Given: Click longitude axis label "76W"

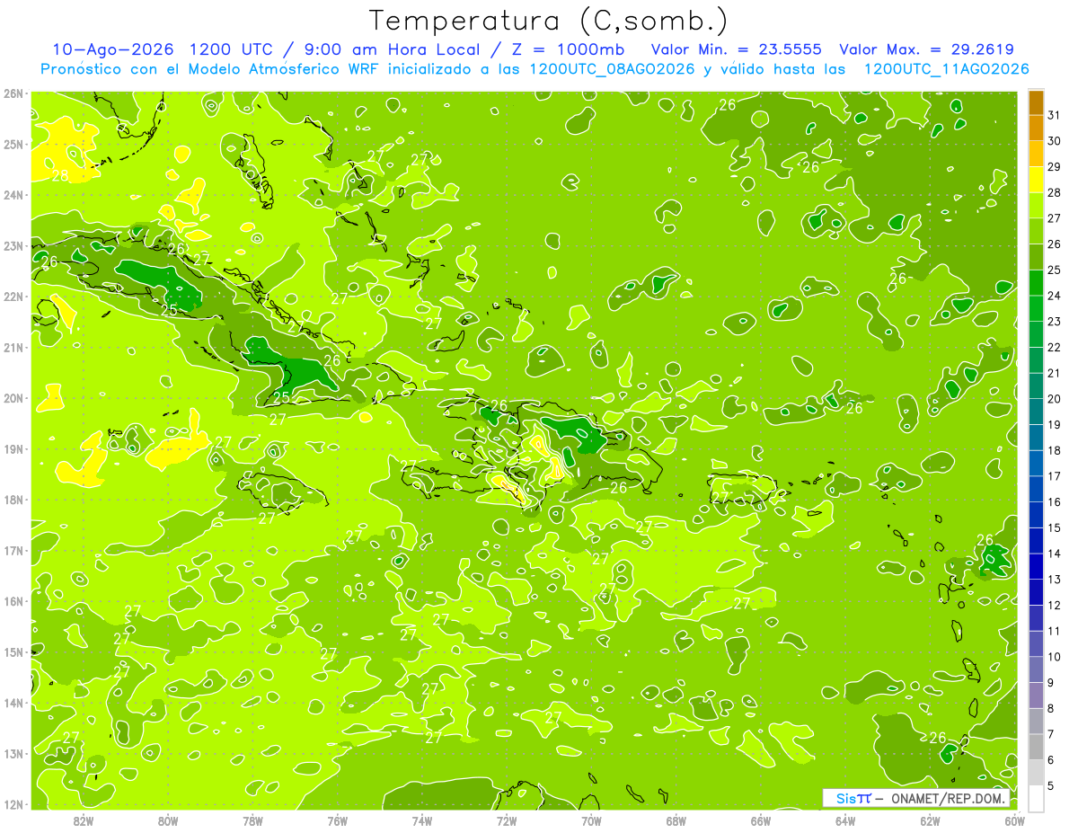Looking at the screenshot, I should tap(337, 820).
